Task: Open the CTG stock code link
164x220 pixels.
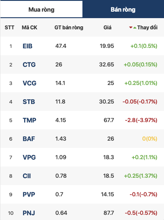Action: click(29, 65)
